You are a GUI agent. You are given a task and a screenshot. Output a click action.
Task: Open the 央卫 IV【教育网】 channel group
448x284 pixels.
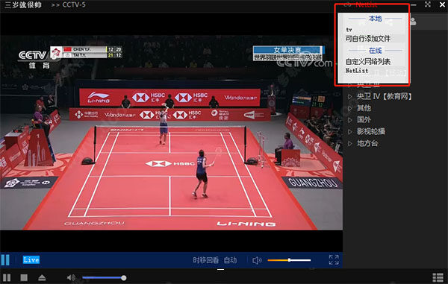(x=384, y=96)
